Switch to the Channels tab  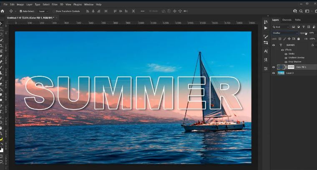click(x=287, y=20)
